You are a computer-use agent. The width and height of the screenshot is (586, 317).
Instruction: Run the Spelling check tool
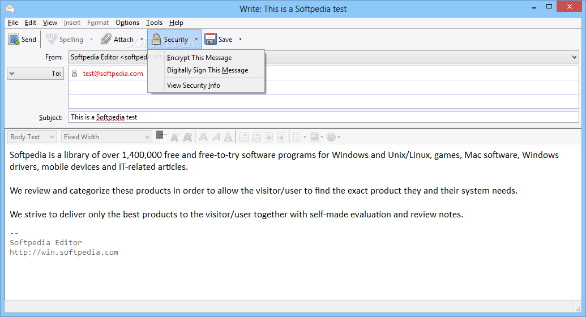click(x=65, y=39)
